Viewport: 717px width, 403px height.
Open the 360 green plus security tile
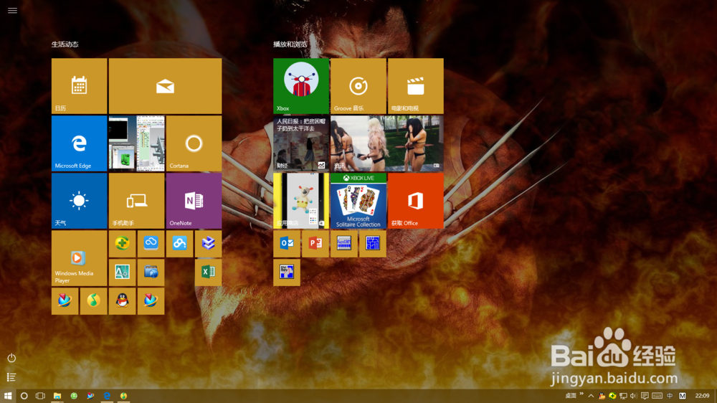122,244
